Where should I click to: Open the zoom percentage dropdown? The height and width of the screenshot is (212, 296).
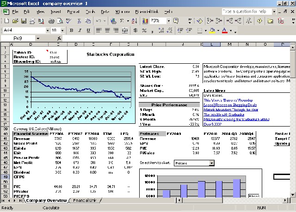170,21
